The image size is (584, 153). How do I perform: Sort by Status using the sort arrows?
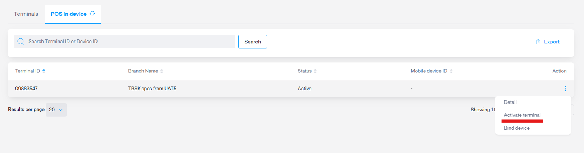315,71
